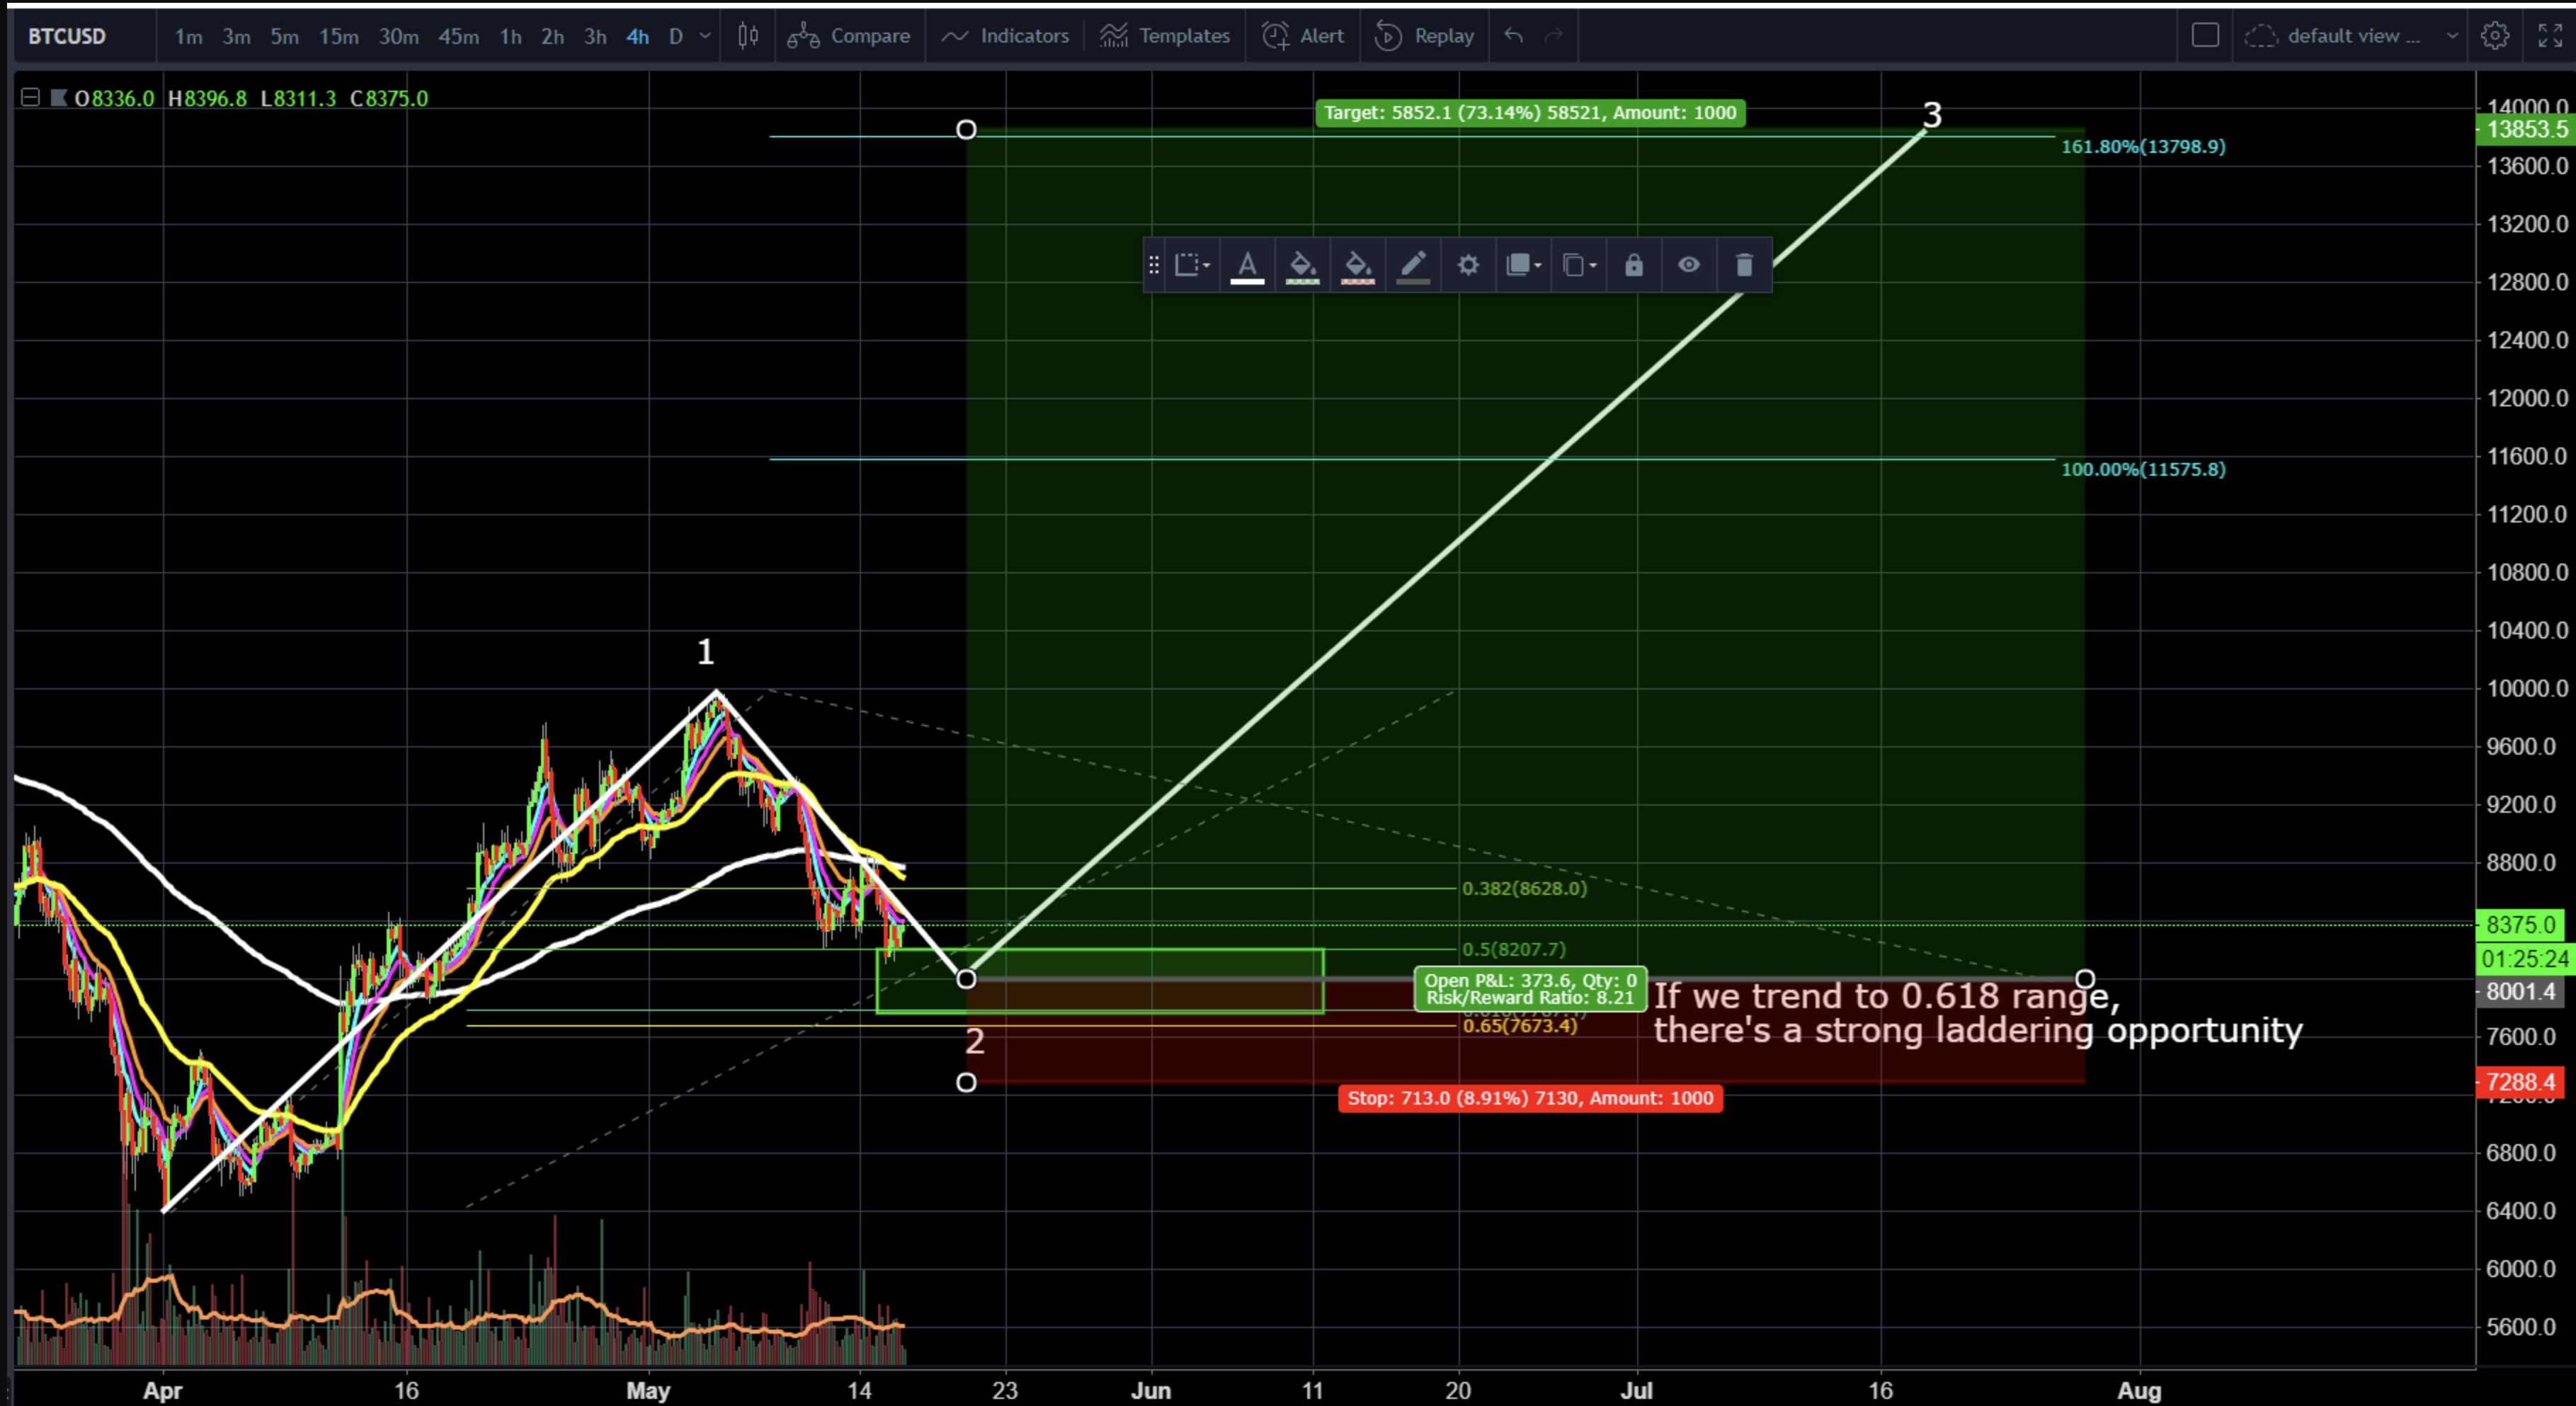This screenshot has height=1406, width=2576.
Task: Click the Indicators button label
Action: (1025, 36)
